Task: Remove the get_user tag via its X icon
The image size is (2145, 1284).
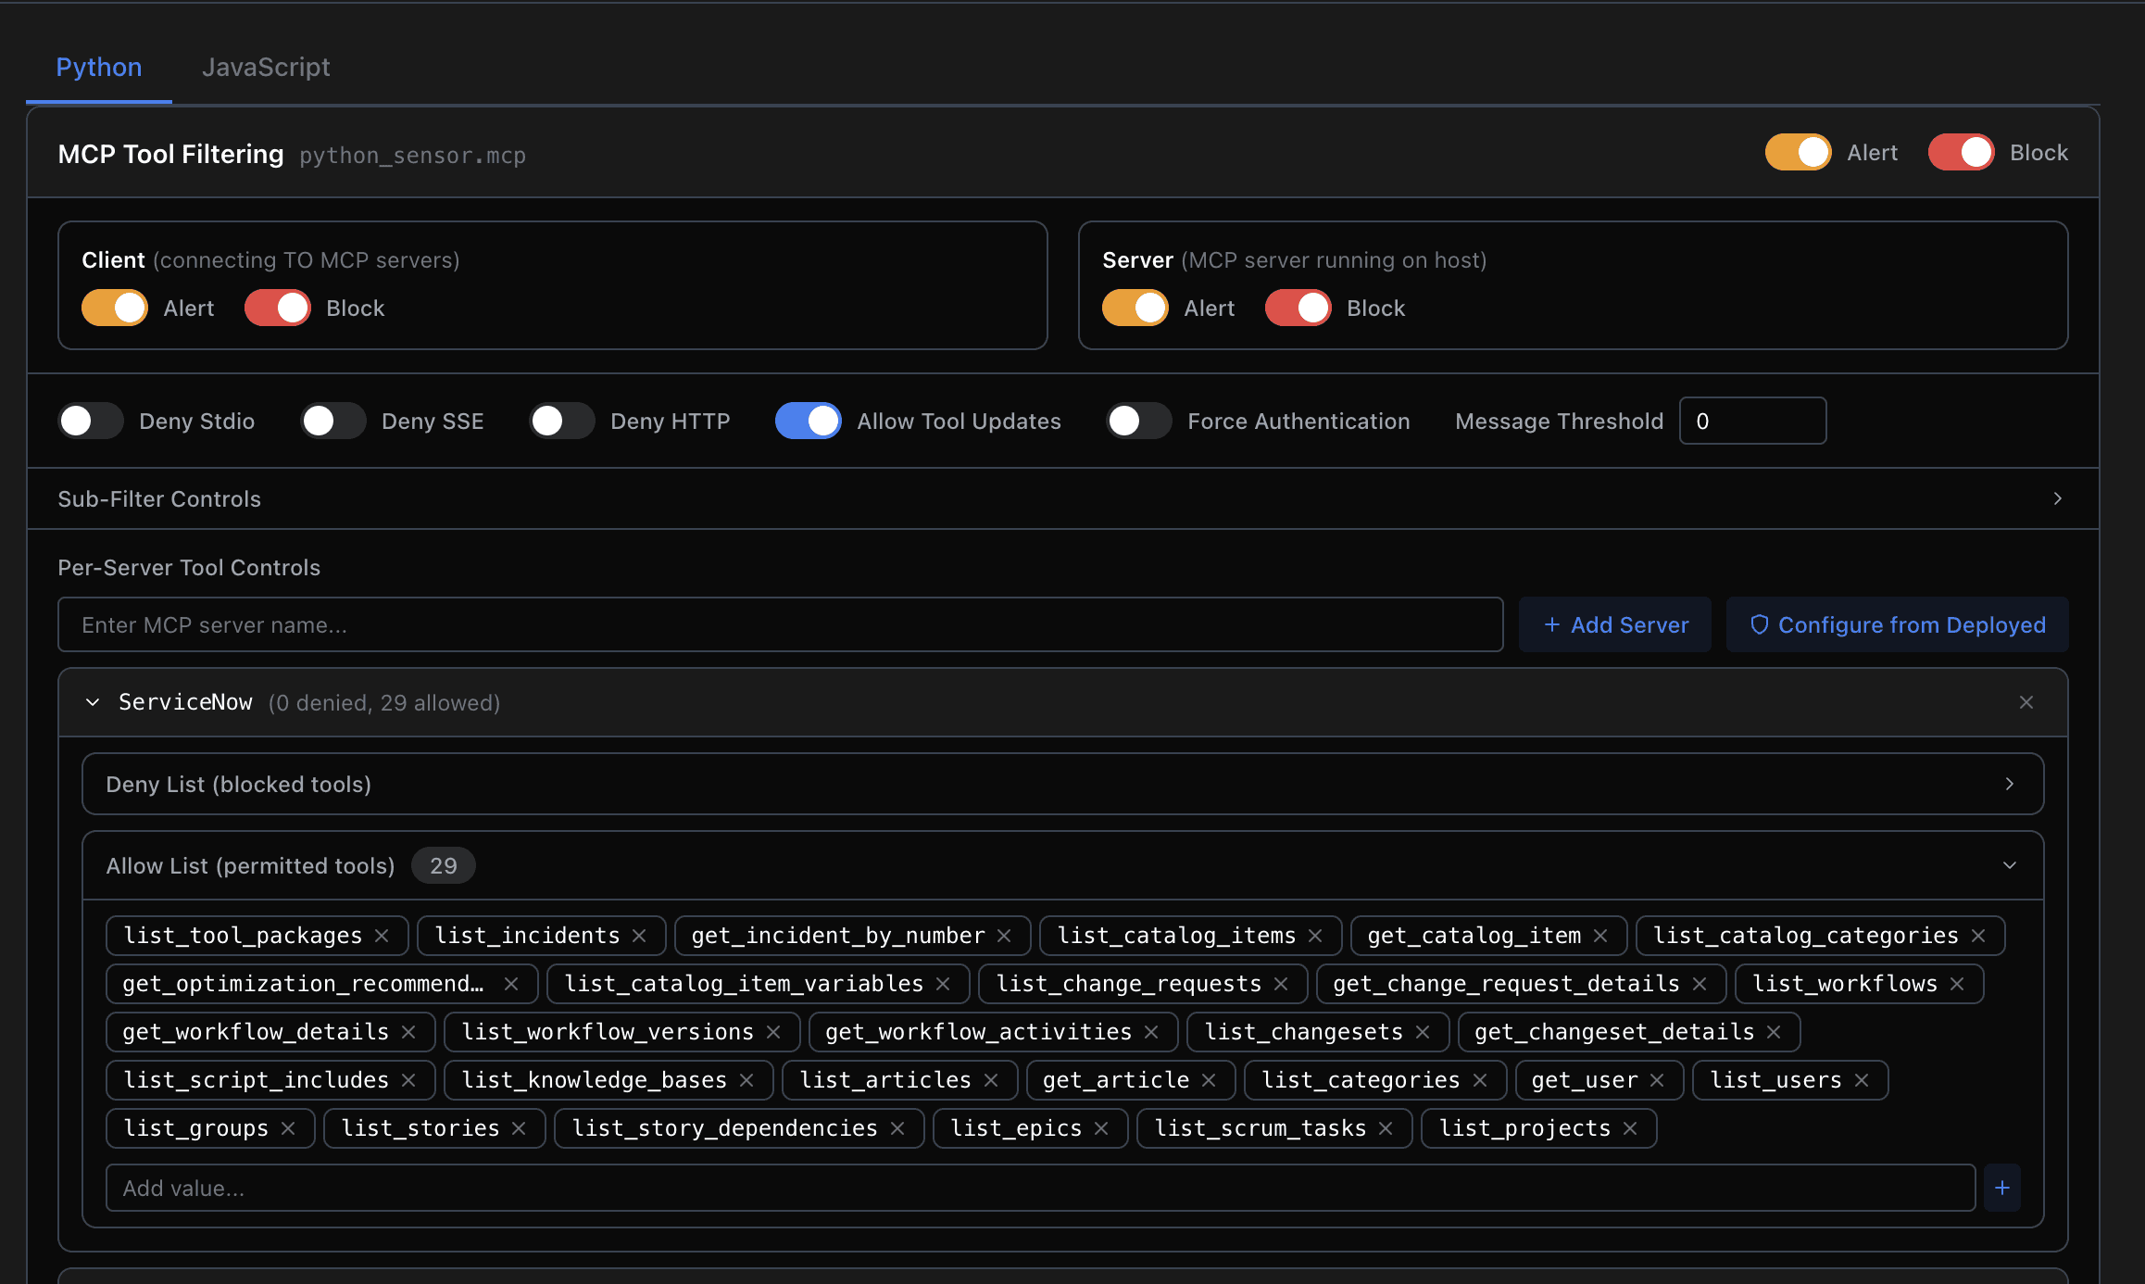Action: click(x=1658, y=1080)
